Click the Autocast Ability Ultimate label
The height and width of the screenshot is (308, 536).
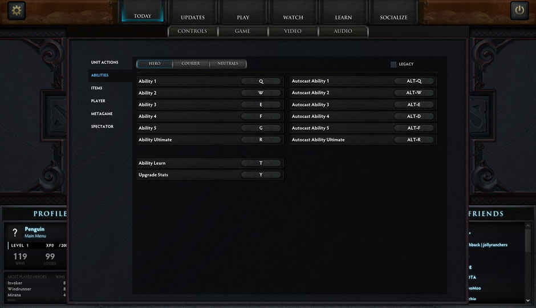click(x=318, y=140)
